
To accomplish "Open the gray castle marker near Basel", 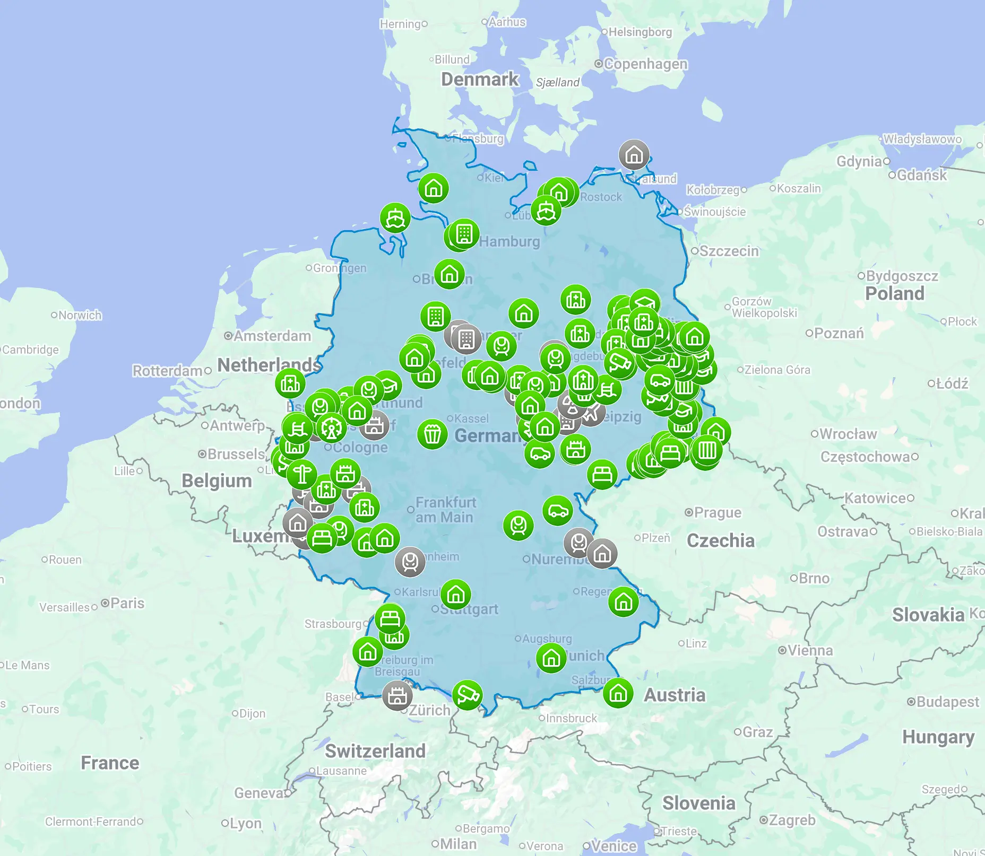I will click(397, 695).
